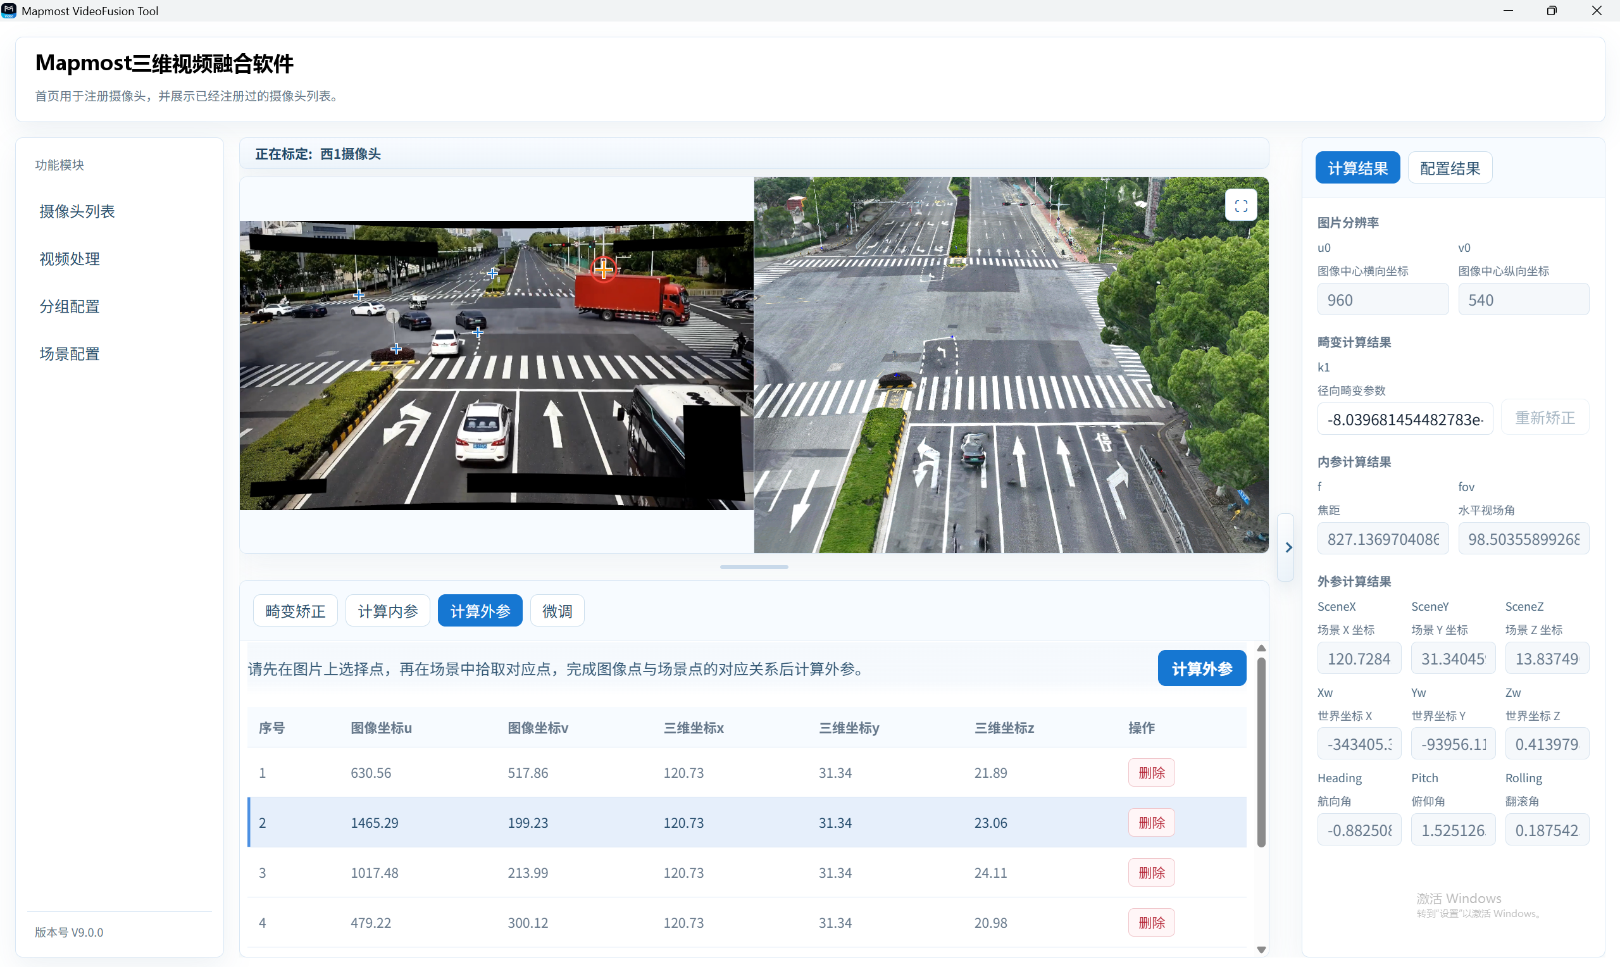1620x967 pixels.
Task: Click the k1 radial distortion input field
Action: pos(1405,419)
